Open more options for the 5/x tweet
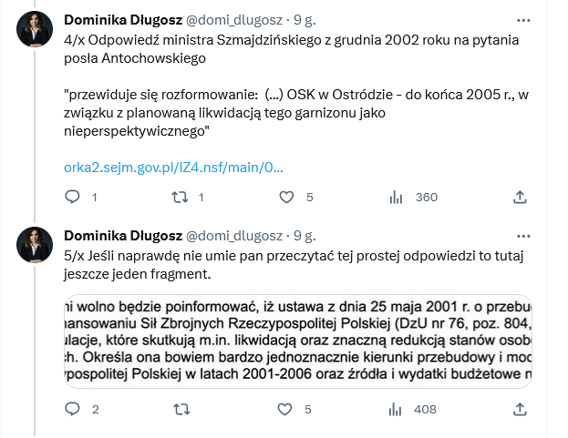568x438 pixels. 523,233
